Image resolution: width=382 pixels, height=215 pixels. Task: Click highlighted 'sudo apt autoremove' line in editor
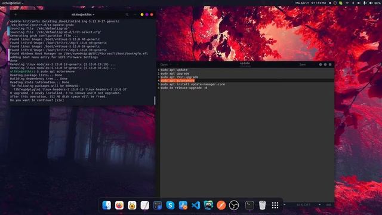tap(177, 81)
